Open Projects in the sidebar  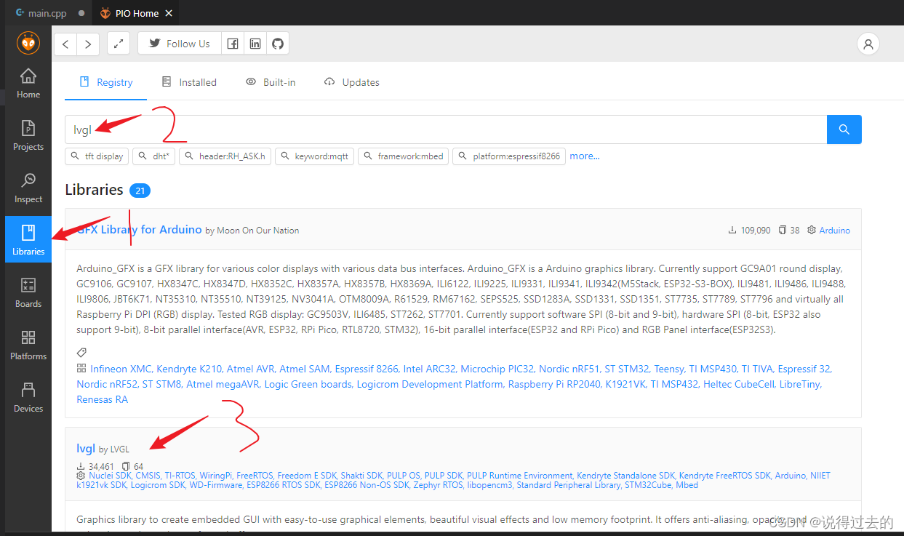pyautogui.click(x=28, y=135)
